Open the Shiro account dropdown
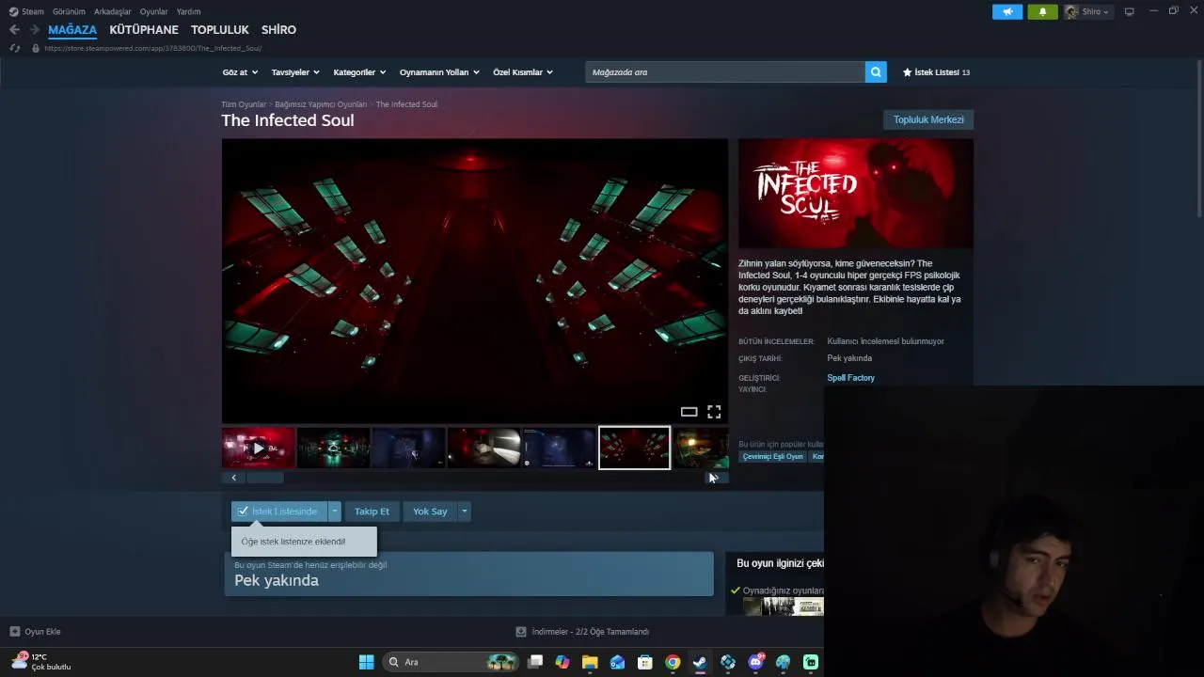Viewport: 1204px width, 677px height. (1087, 11)
